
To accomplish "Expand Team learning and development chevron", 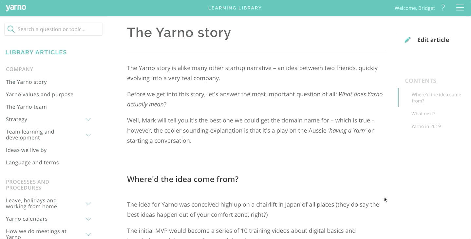I will point(88,135).
